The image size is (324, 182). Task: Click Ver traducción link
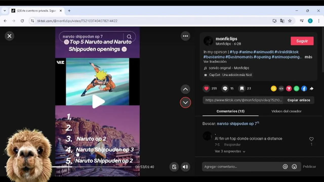(x=215, y=61)
